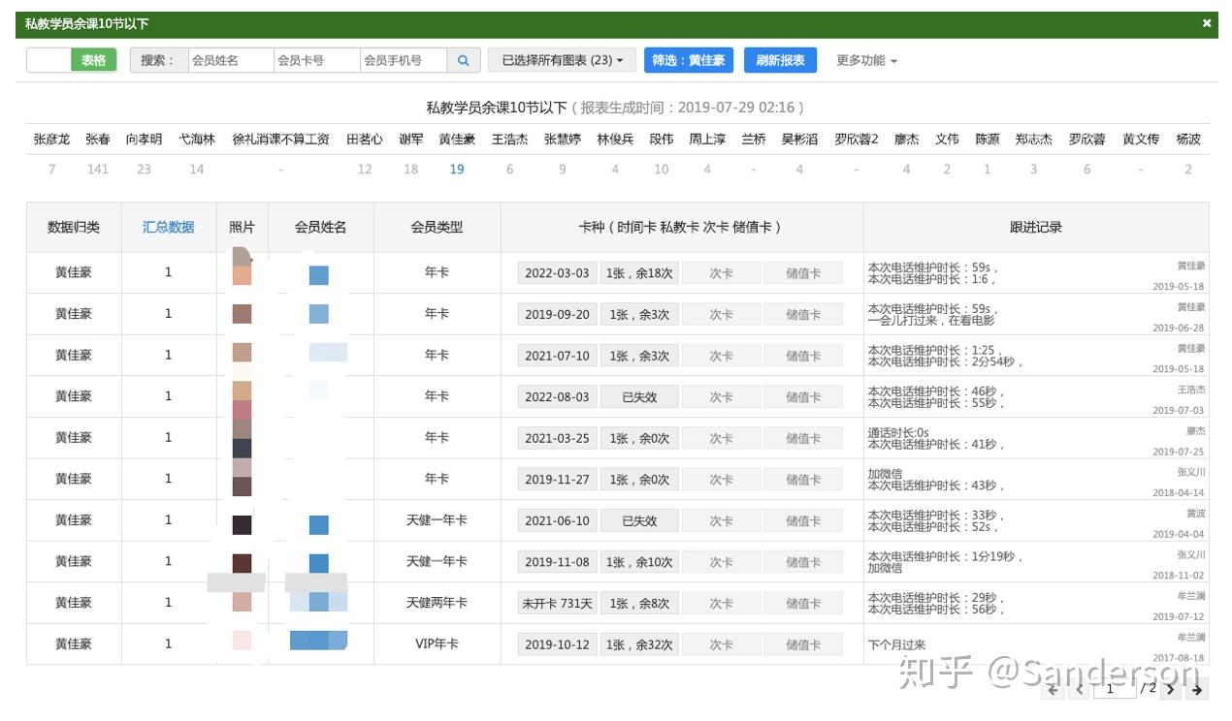This screenshot has height=721, width=1232.
Task: Close the panel with the X icon
Action: 1207,23
